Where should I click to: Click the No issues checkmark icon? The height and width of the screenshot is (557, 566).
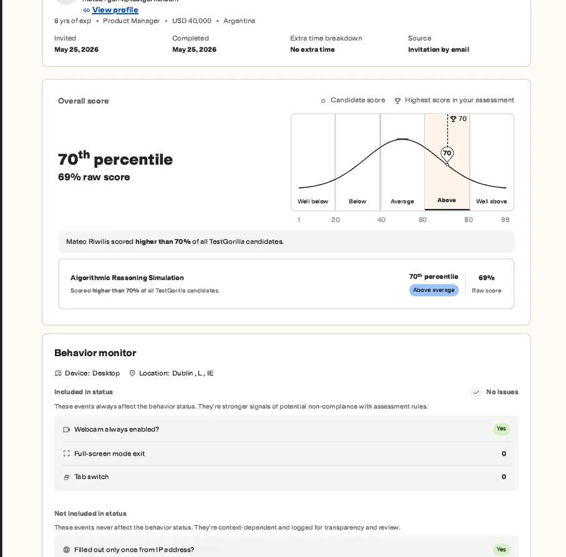pyautogui.click(x=476, y=392)
